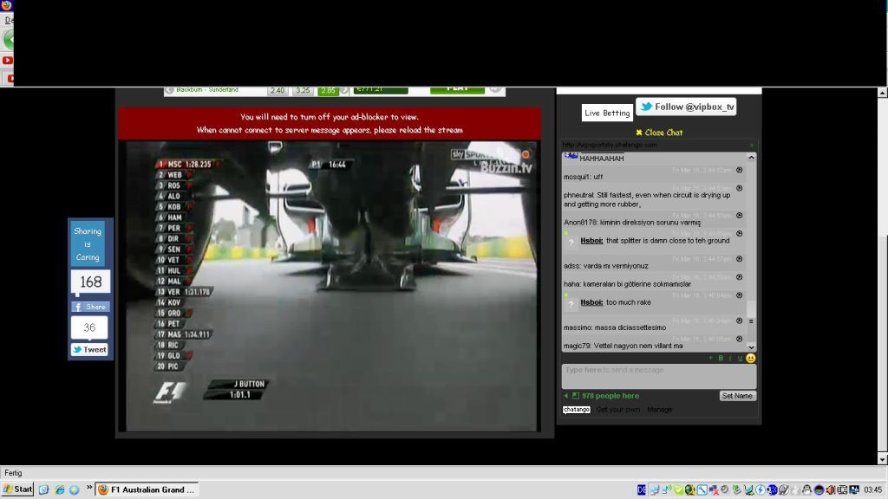Viewport: 888px width, 499px height.
Task: Click Set Name button in chat
Action: click(x=737, y=396)
